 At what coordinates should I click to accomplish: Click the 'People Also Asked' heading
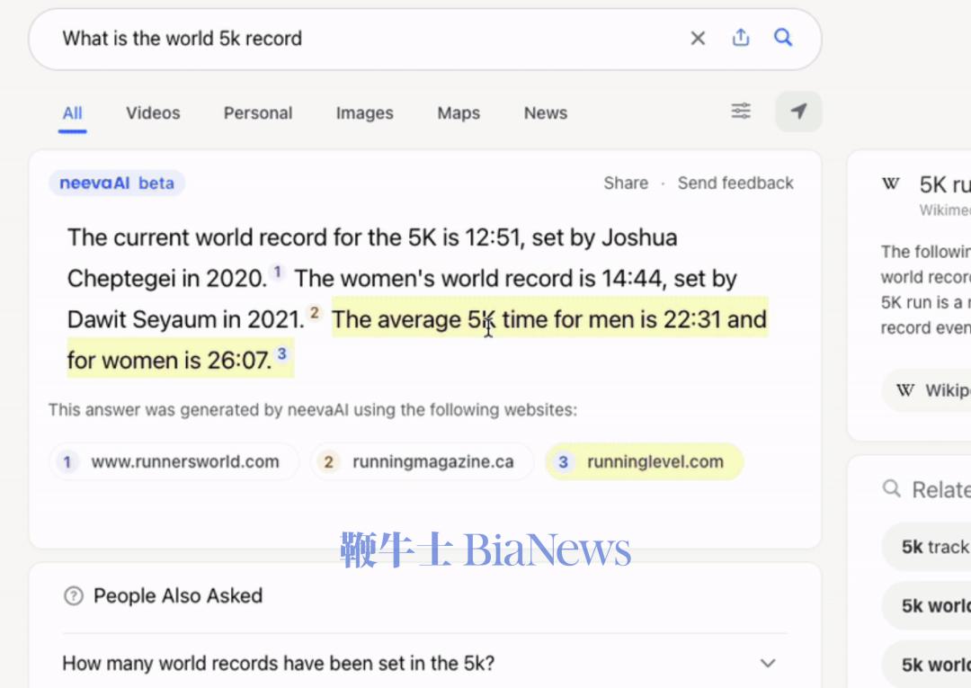tap(178, 595)
